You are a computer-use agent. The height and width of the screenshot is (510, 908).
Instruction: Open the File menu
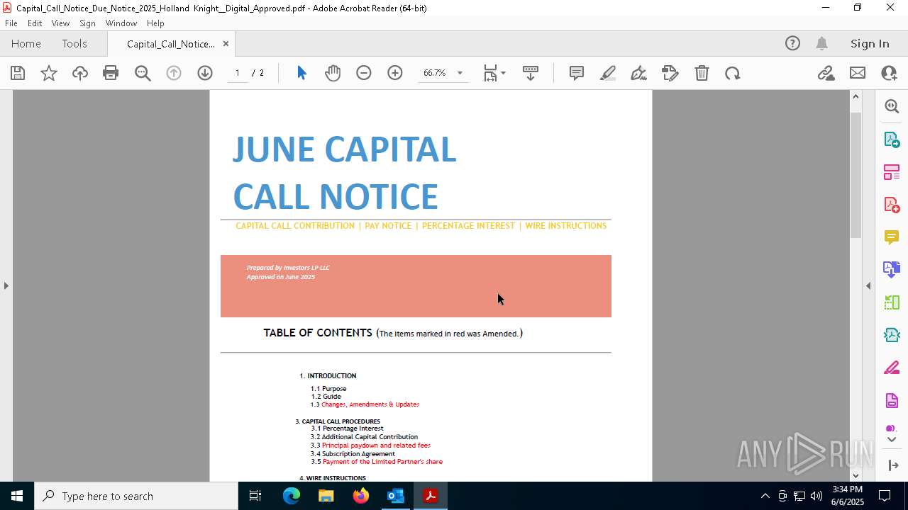click(11, 23)
